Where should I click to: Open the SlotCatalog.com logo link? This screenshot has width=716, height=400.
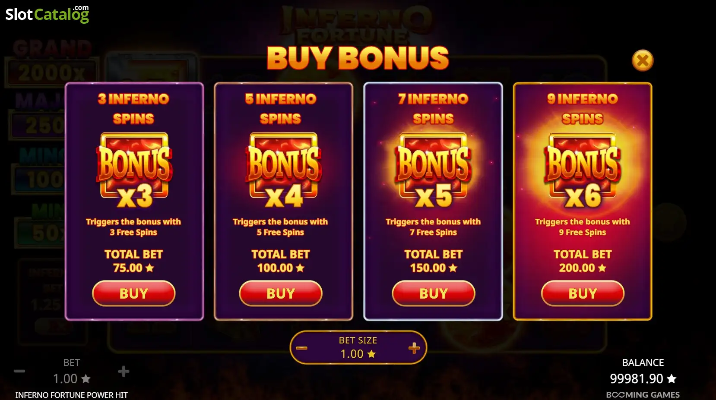pyautogui.click(x=47, y=14)
